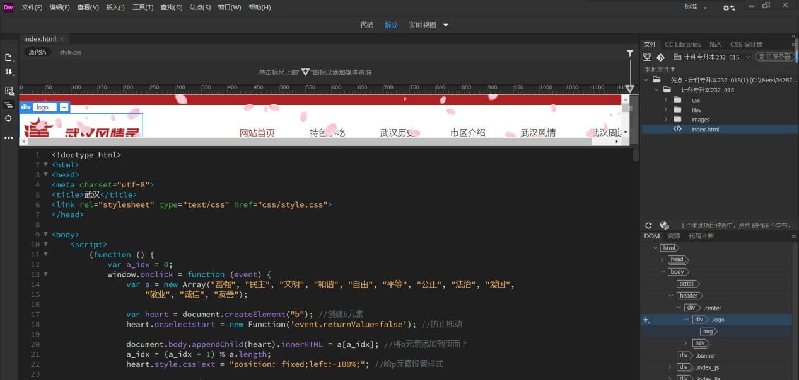The width and height of the screenshot is (799, 380).
Task: Click the Open Documents icon in left toolbar
Action: (x=9, y=58)
